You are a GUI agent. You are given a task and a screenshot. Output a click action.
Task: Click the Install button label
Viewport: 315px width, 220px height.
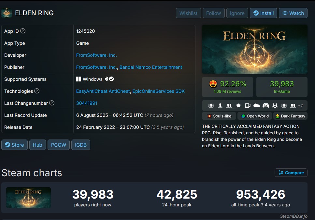pyautogui.click(x=267, y=13)
